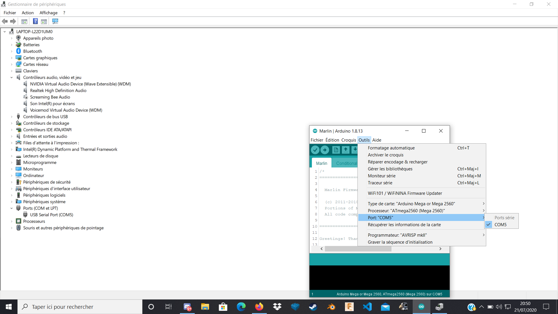Collapse the Ports (COM et LPT) node
The height and width of the screenshot is (314, 558).
[x=12, y=208]
